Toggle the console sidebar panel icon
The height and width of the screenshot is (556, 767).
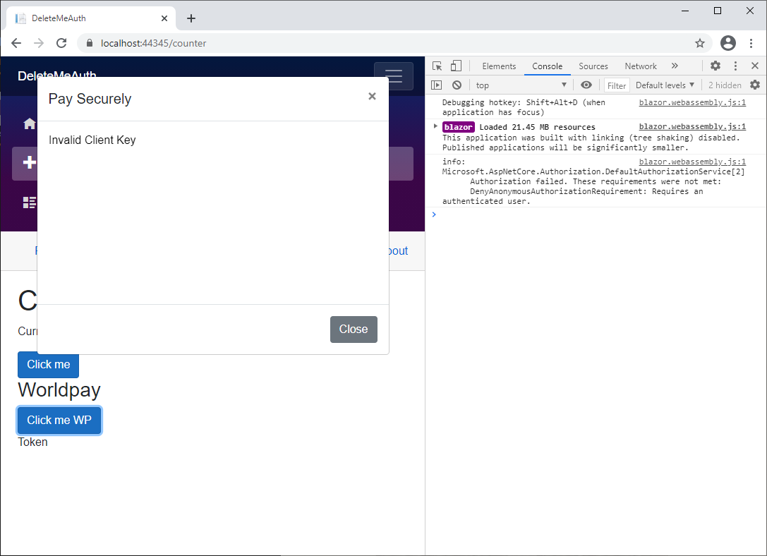point(437,85)
